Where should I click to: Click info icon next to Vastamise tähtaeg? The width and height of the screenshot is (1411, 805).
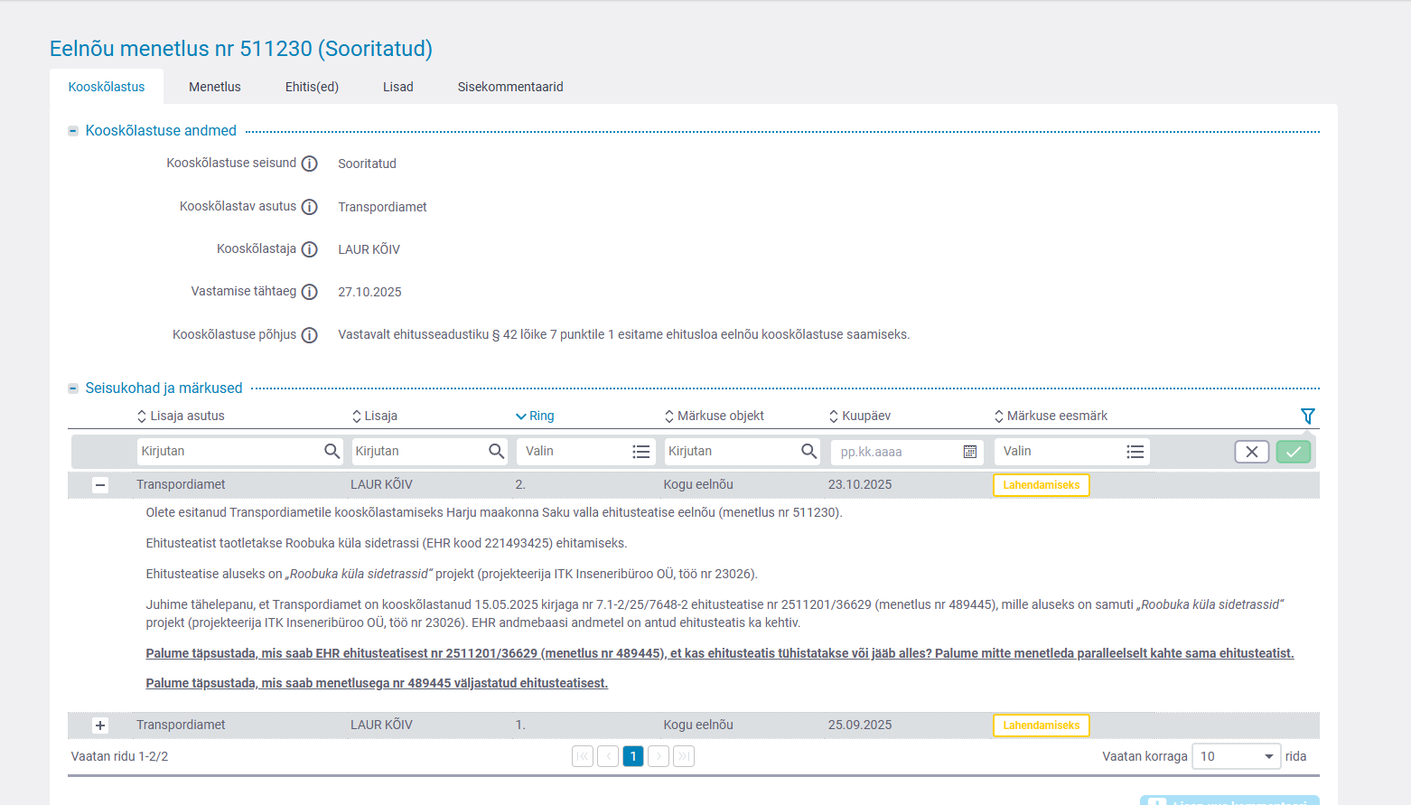(309, 292)
